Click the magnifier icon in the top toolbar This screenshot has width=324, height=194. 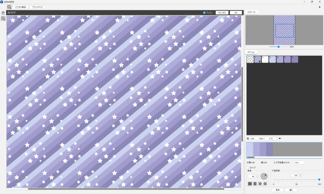point(9,7)
